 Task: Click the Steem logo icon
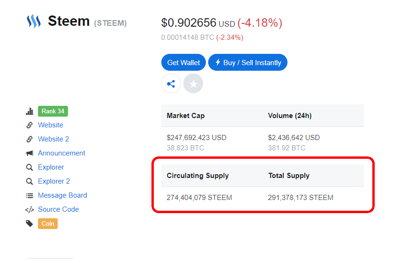34,21
